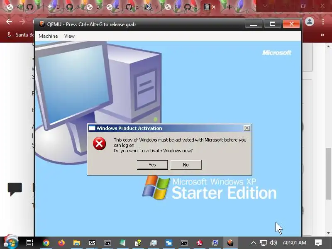Click the green document taskbar icon
Image resolution: width=332 pixels, height=249 pixels.
123,243
